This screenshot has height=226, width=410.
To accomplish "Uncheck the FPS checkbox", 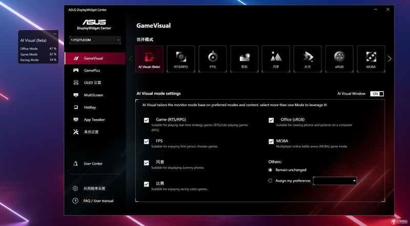I will coord(147,142).
